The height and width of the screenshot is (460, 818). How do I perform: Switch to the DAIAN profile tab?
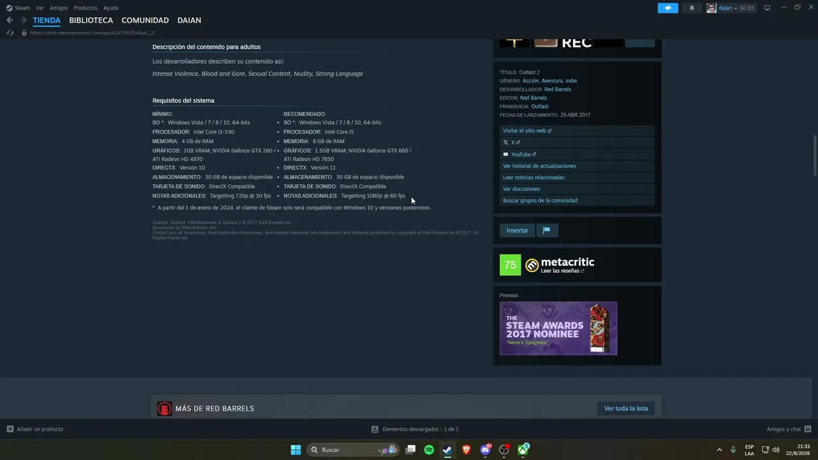[189, 20]
